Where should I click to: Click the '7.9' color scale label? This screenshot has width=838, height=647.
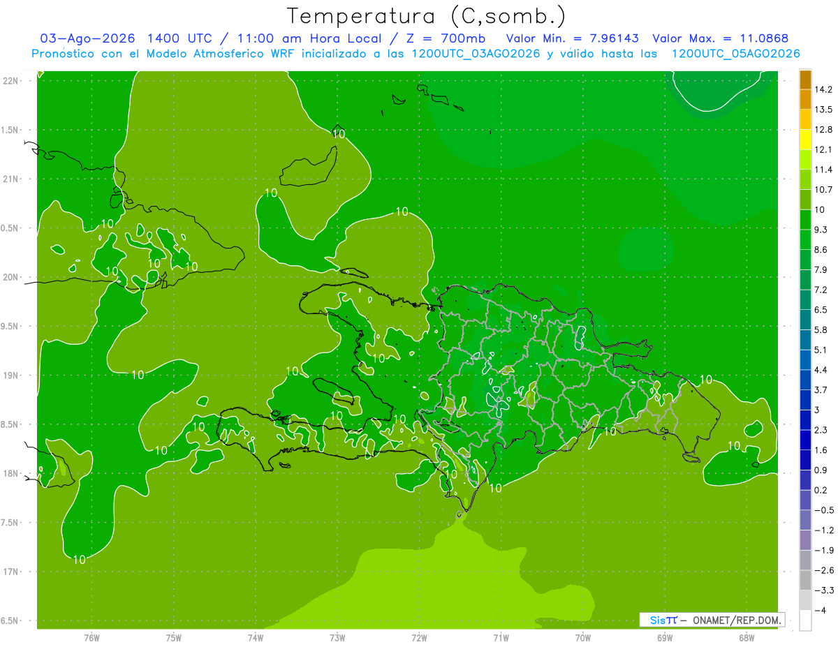click(821, 269)
